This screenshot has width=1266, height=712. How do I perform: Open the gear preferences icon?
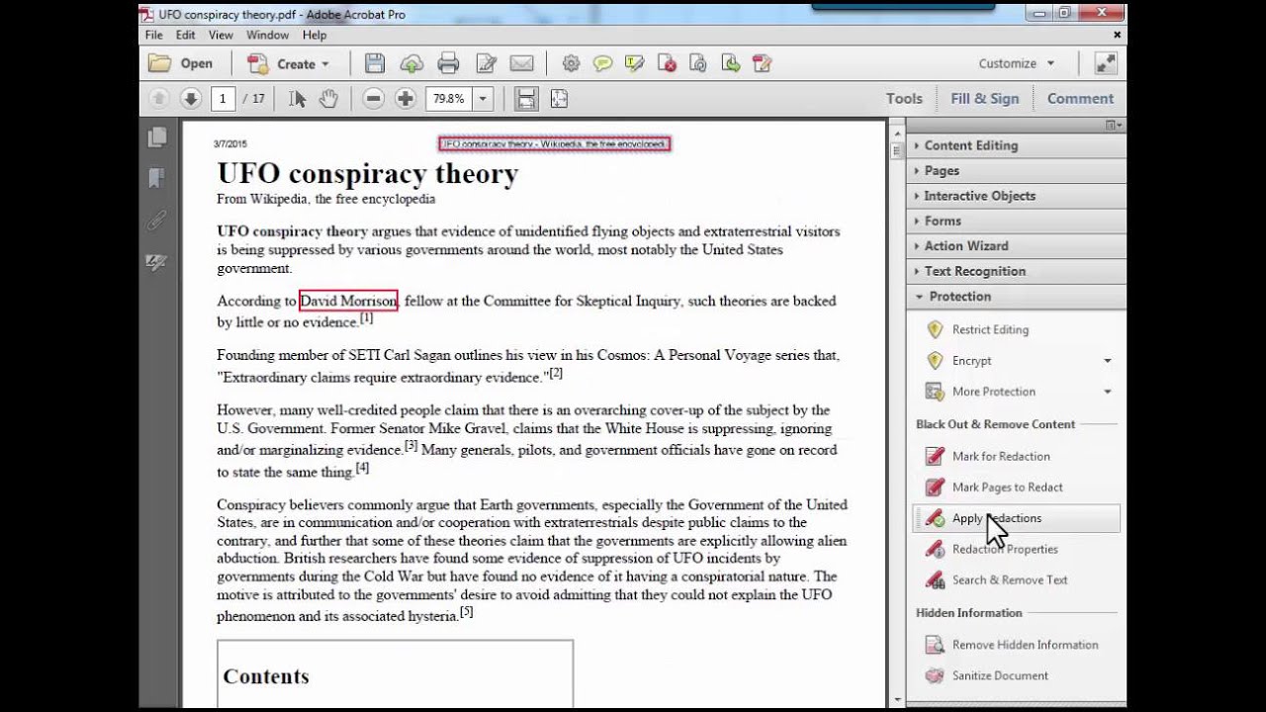click(571, 63)
